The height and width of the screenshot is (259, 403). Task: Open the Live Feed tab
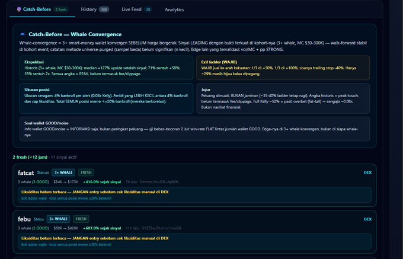(136, 9)
